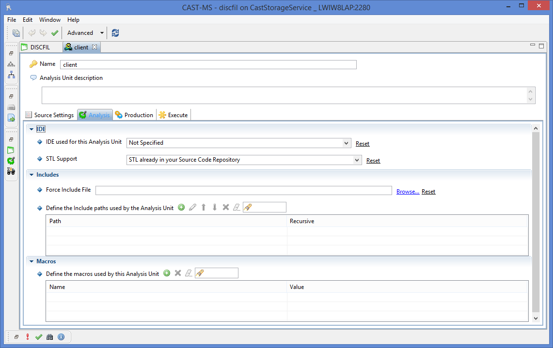Open the STL Support dropdown

point(357,160)
